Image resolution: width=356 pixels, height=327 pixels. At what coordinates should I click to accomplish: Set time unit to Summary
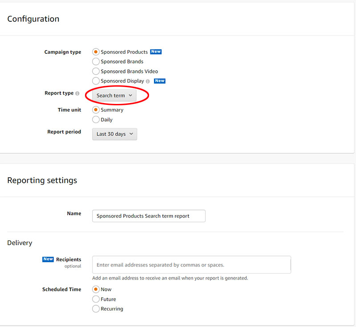[x=96, y=110]
